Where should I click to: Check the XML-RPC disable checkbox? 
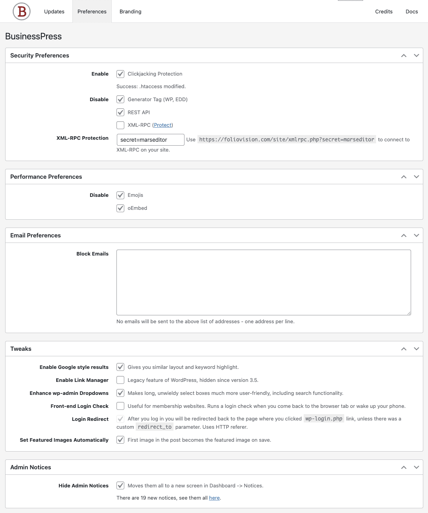click(x=120, y=125)
